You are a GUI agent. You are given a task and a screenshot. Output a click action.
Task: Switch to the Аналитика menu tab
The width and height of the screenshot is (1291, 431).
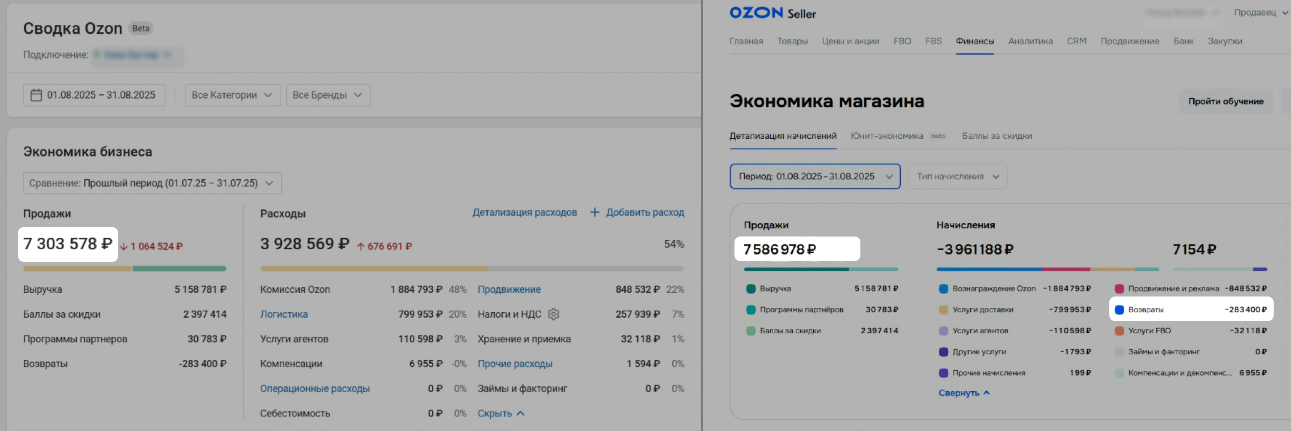1030,41
